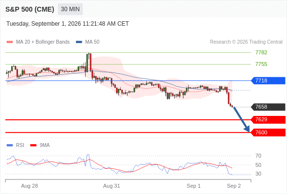
Task: Click the 30 MIN timeframe badge
Action: [70, 9]
